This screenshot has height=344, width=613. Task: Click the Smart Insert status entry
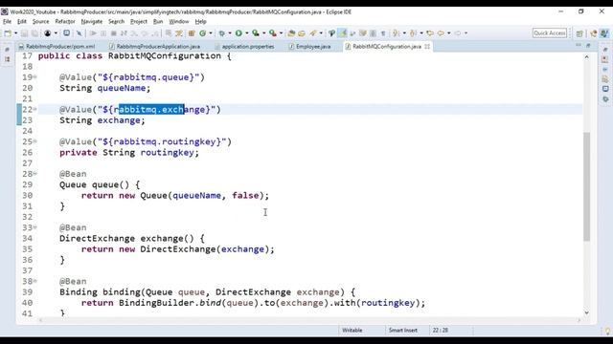402,330
